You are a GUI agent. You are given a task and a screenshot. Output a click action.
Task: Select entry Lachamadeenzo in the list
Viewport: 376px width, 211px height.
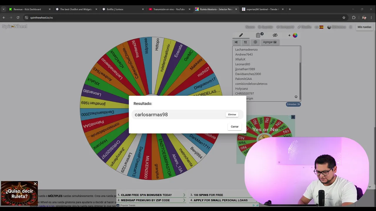[246, 50]
